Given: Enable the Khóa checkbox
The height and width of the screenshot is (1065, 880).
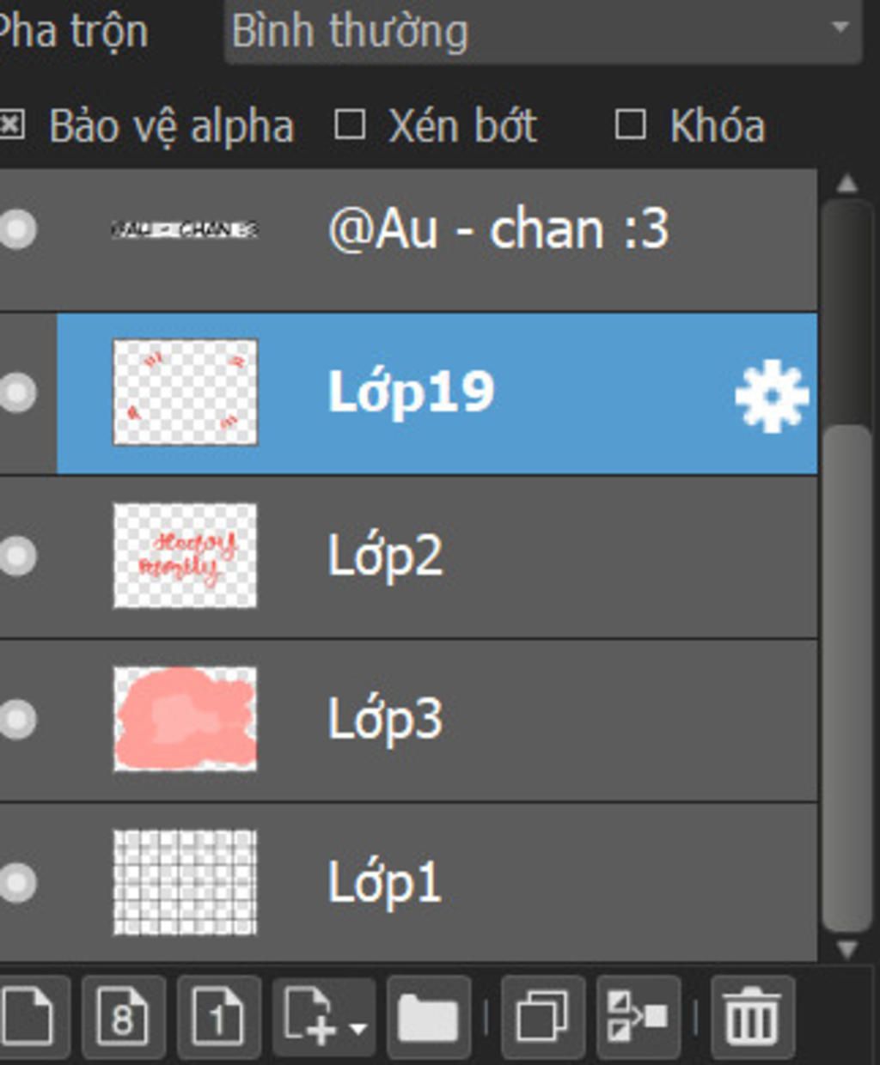Looking at the screenshot, I should tap(631, 125).
